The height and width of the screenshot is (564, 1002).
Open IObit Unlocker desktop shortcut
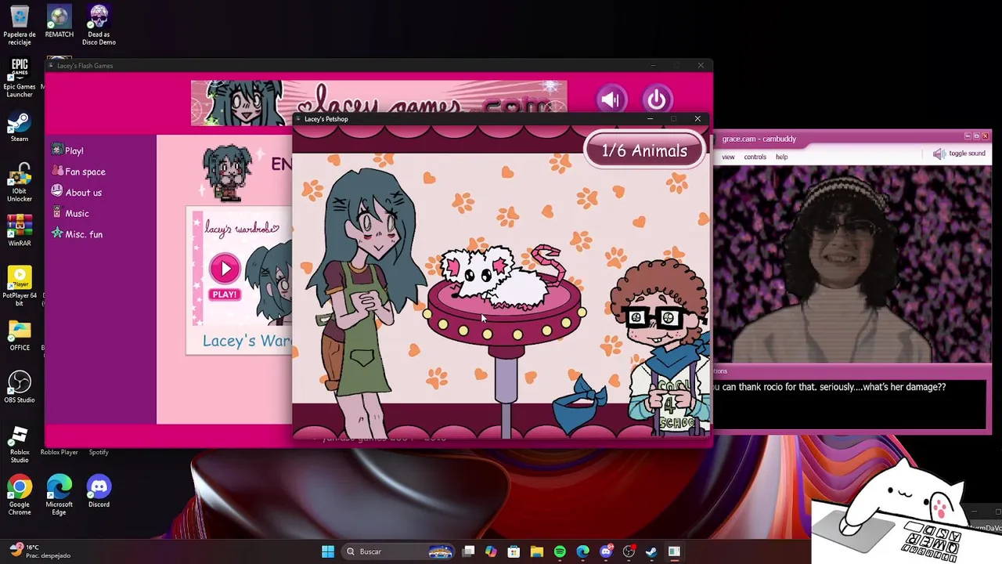(20, 182)
